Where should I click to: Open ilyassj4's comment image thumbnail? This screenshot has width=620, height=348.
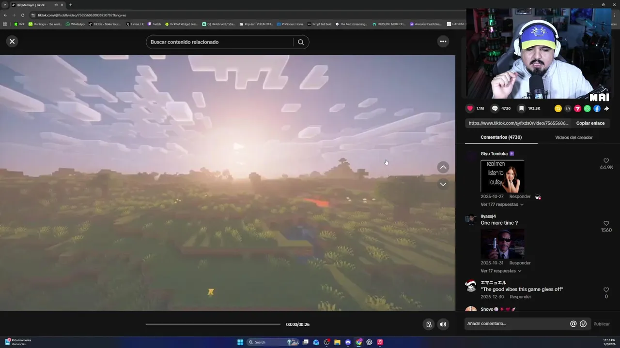[502, 244]
